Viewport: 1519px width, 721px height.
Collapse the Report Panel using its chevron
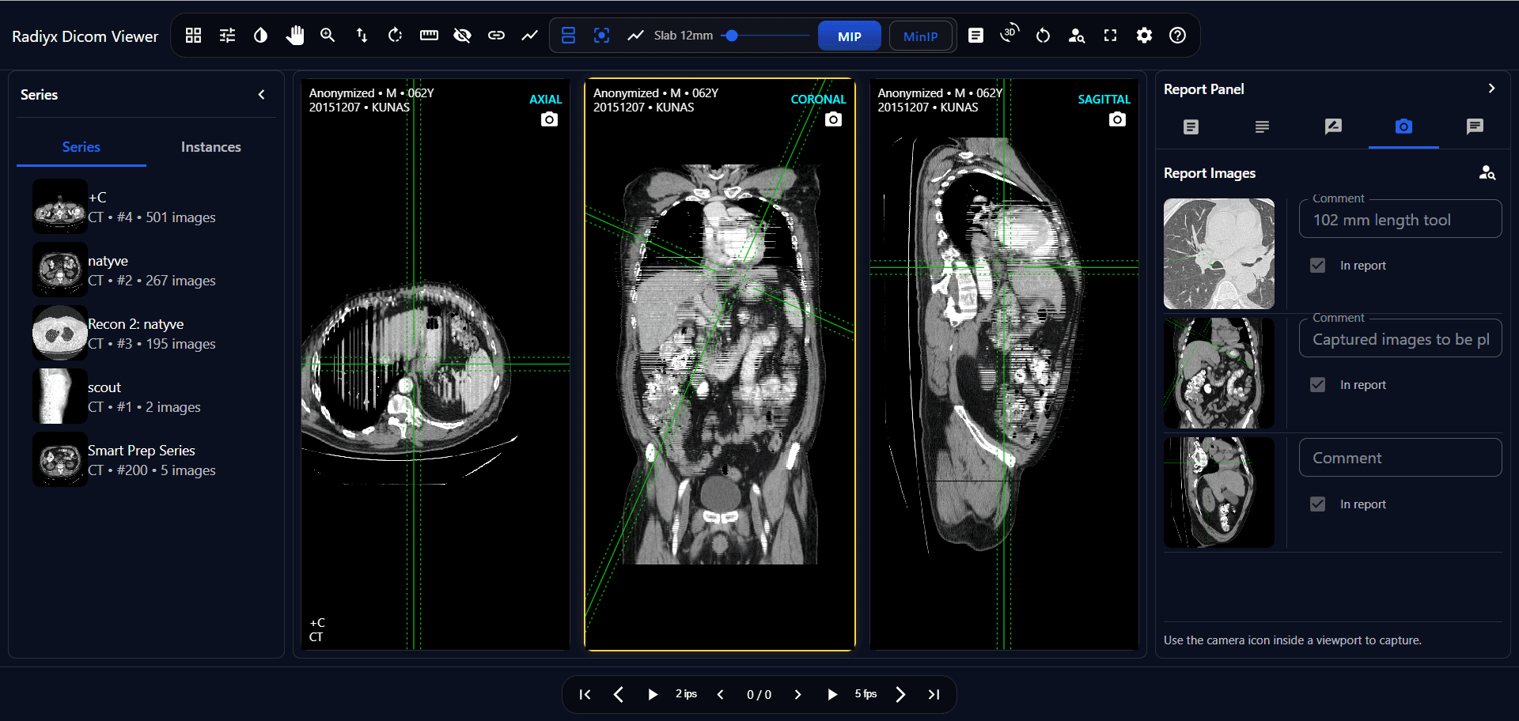coord(1491,88)
